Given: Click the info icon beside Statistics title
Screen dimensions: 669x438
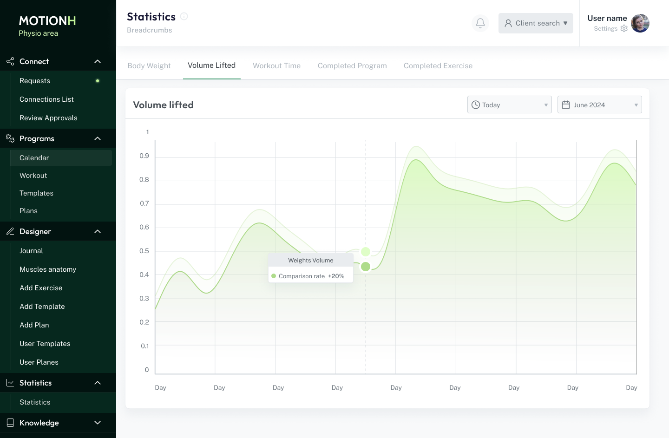Looking at the screenshot, I should 184,17.
